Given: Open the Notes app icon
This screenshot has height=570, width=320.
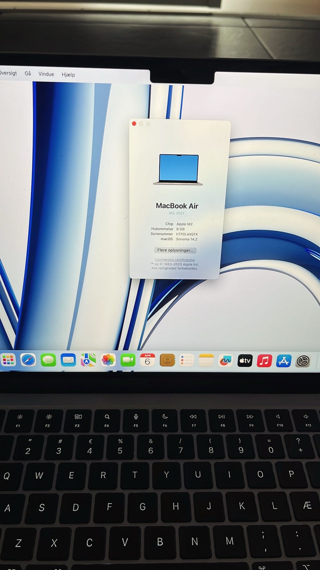Looking at the screenshot, I should [x=206, y=361].
